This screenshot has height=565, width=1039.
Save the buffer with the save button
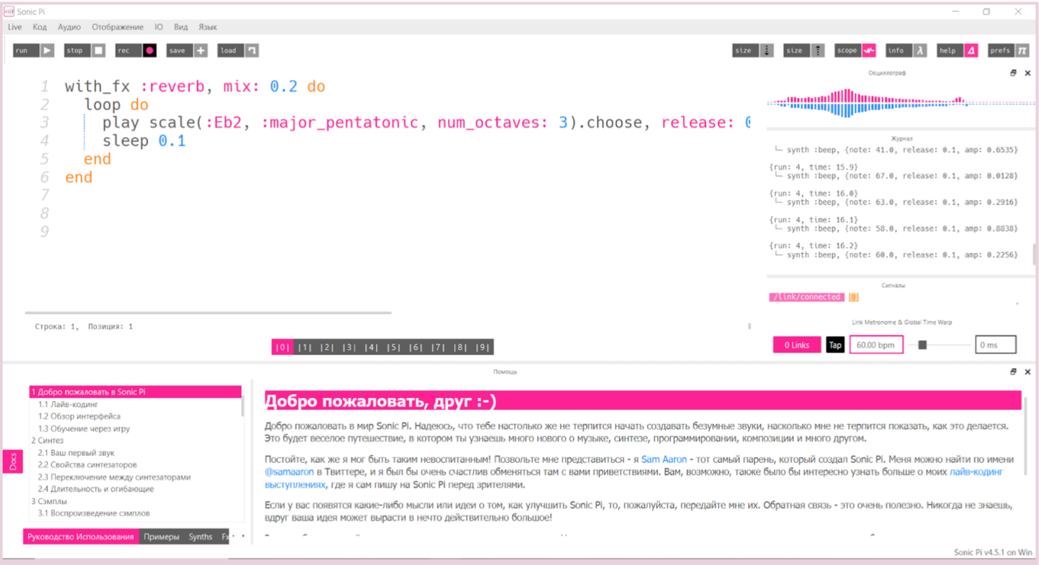click(187, 50)
